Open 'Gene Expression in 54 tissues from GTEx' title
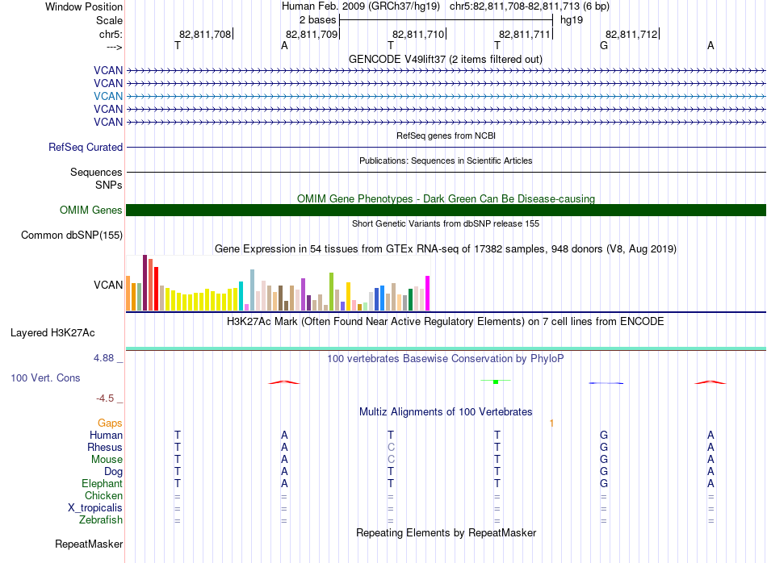This screenshot has width=767, height=563. [x=445, y=248]
